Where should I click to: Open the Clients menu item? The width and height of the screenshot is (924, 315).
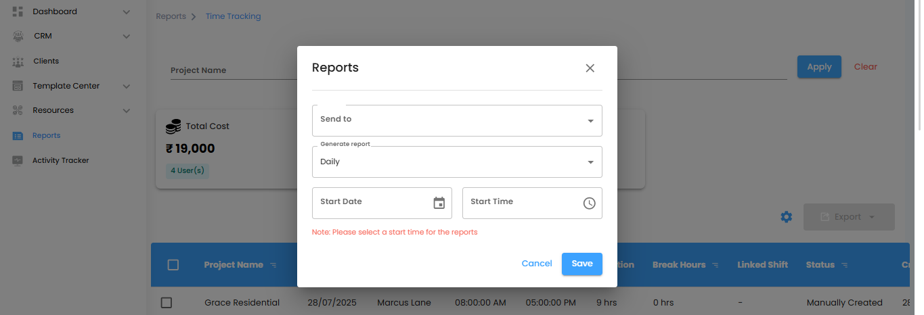click(46, 61)
